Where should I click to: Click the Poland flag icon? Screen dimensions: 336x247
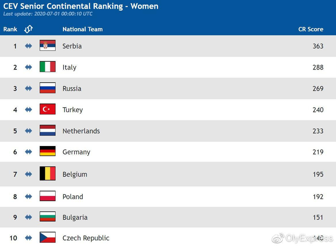(x=48, y=196)
